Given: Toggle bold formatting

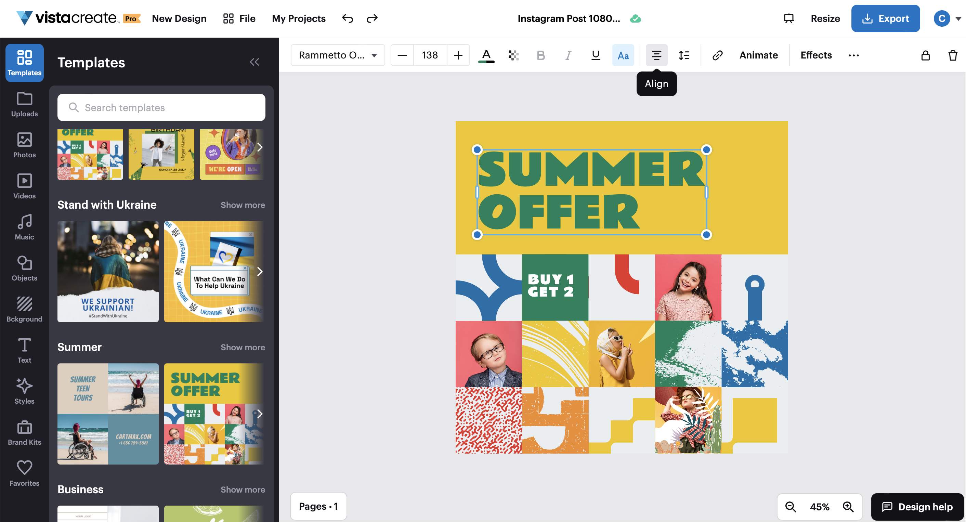Looking at the screenshot, I should pyautogui.click(x=540, y=55).
